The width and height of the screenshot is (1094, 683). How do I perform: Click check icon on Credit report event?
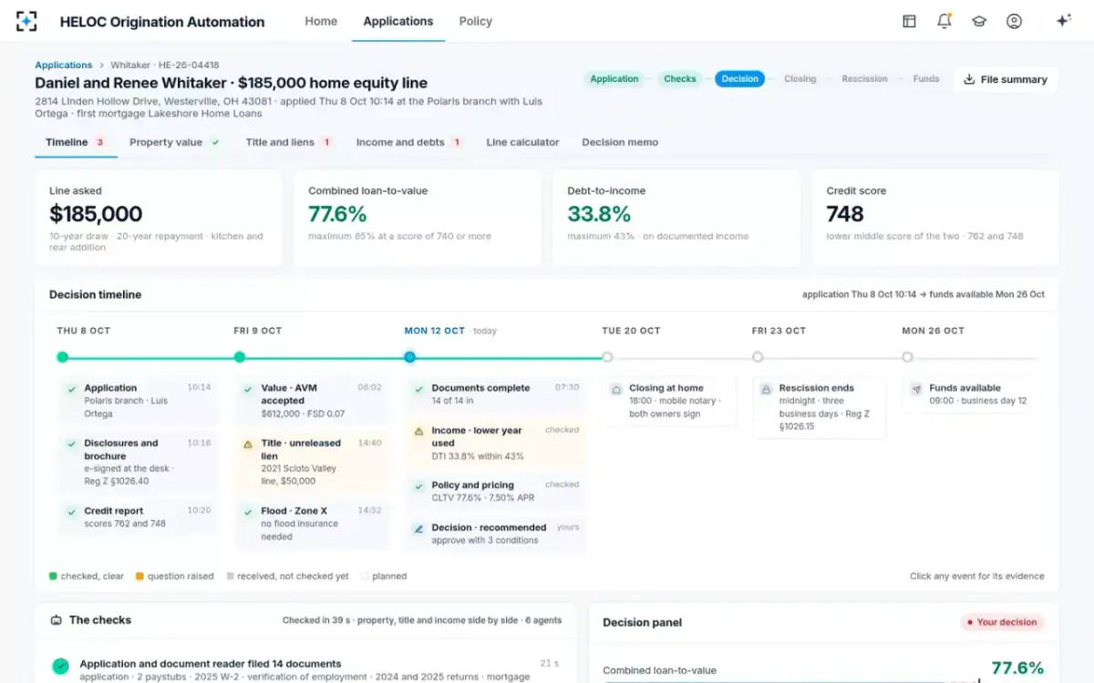coord(71,512)
